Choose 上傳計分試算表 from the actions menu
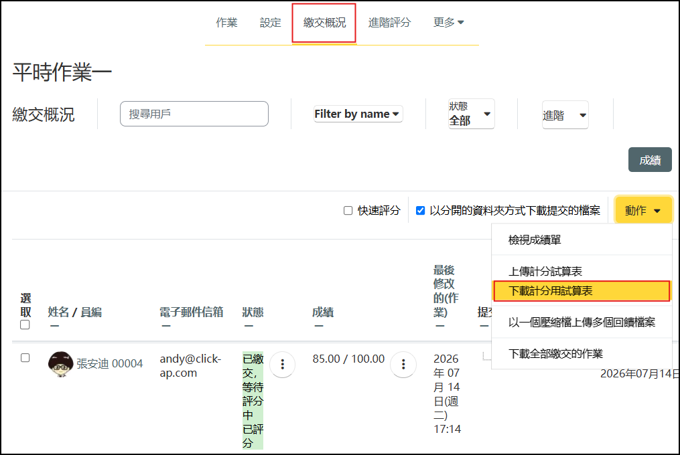 [582, 271]
